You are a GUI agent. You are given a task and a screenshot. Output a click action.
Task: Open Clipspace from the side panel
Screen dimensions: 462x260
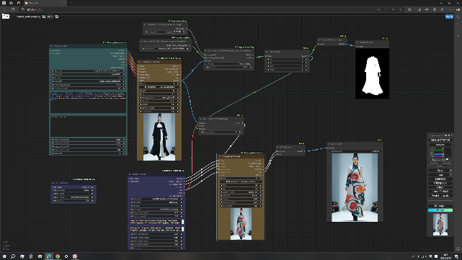click(440, 183)
